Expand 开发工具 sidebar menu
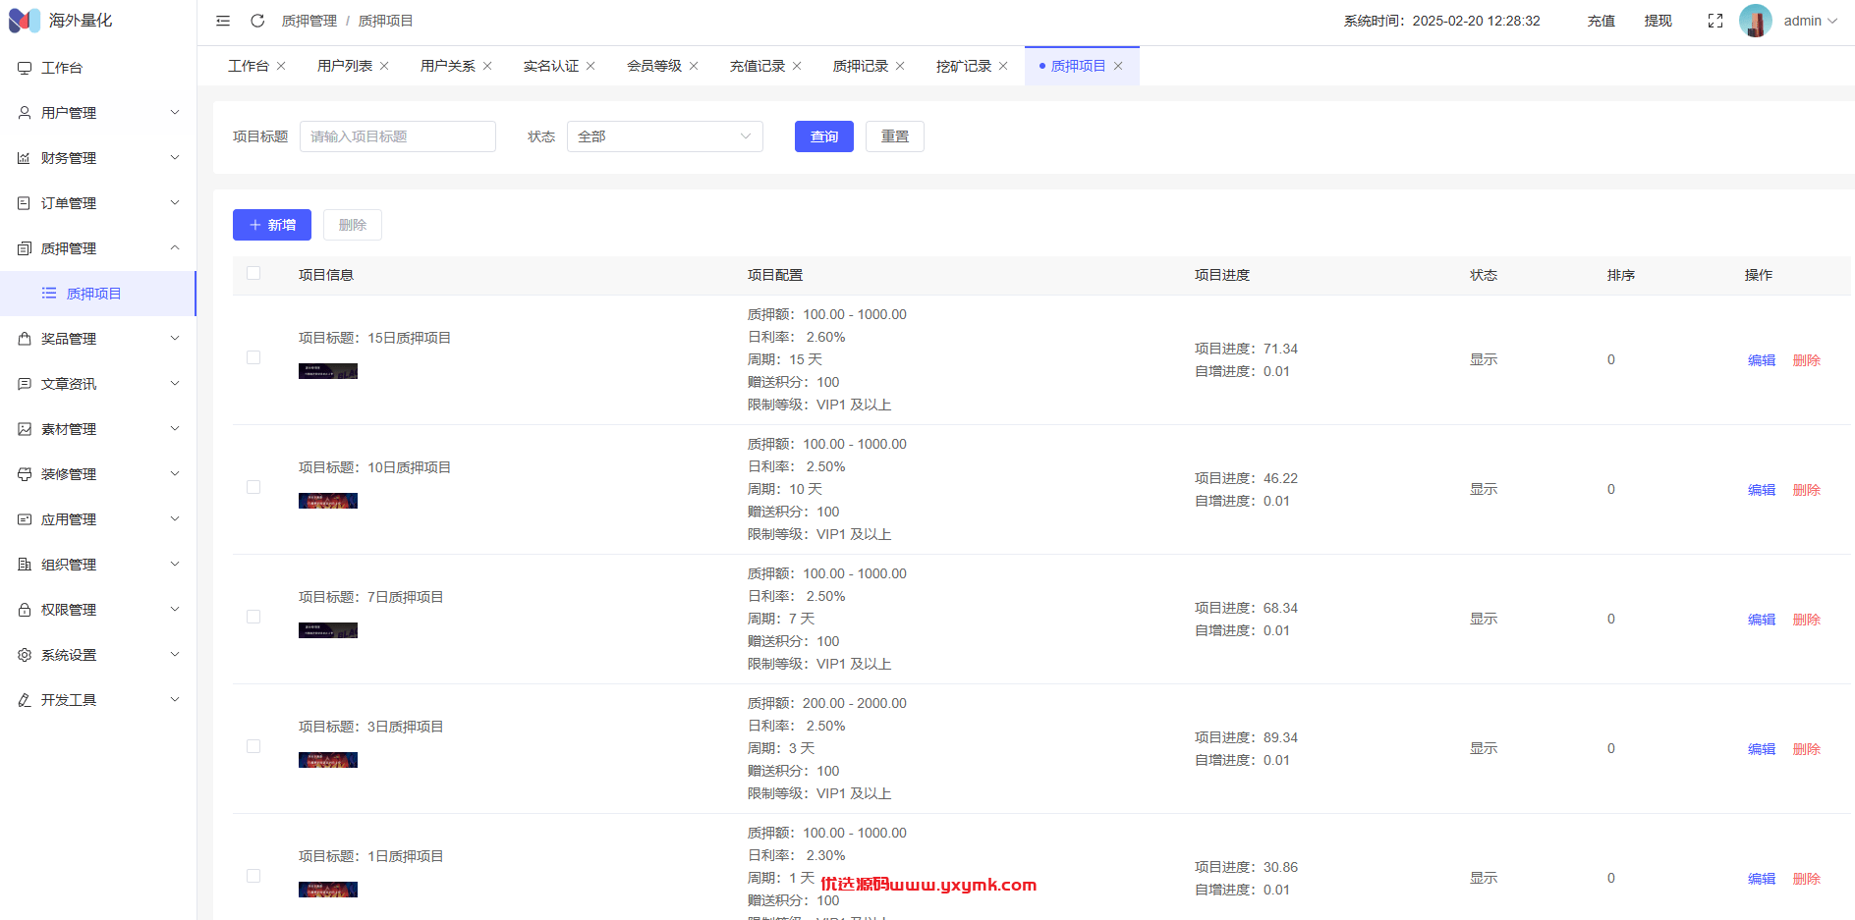 coord(98,700)
